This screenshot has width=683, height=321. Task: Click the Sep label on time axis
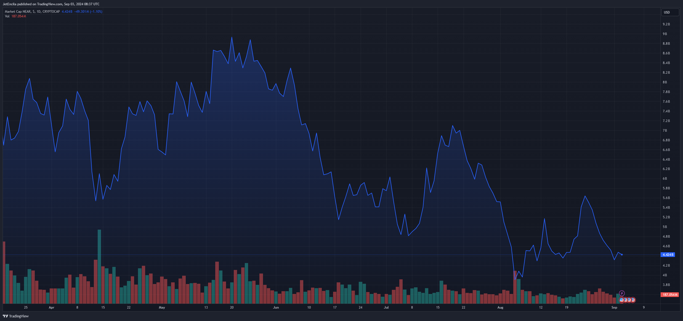614,307
